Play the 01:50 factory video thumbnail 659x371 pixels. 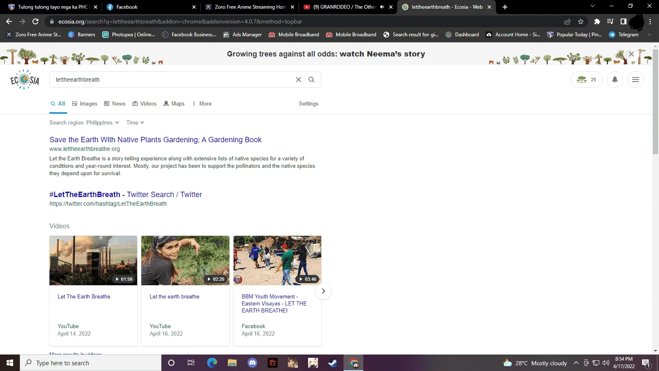tap(93, 261)
